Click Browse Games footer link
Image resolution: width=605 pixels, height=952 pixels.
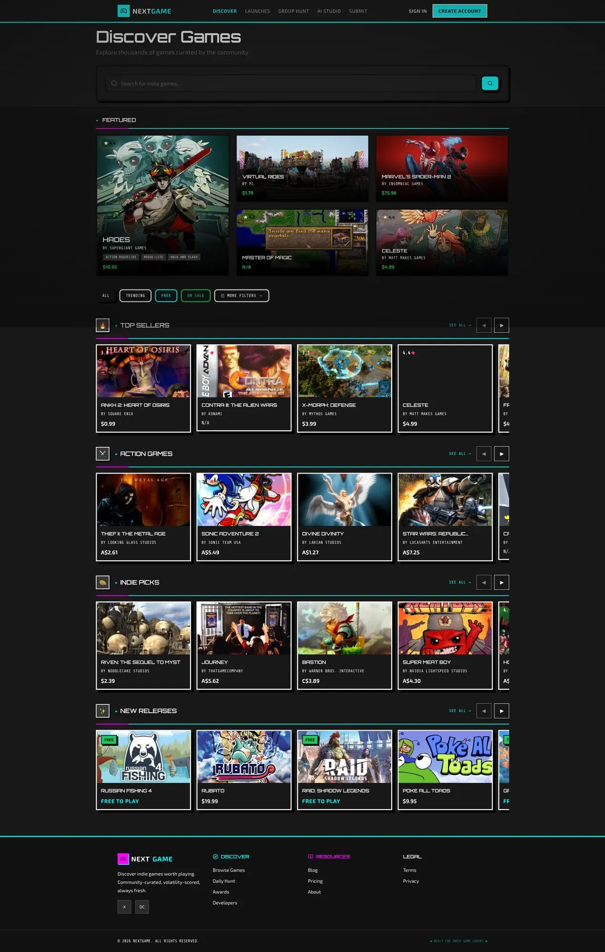pos(229,870)
